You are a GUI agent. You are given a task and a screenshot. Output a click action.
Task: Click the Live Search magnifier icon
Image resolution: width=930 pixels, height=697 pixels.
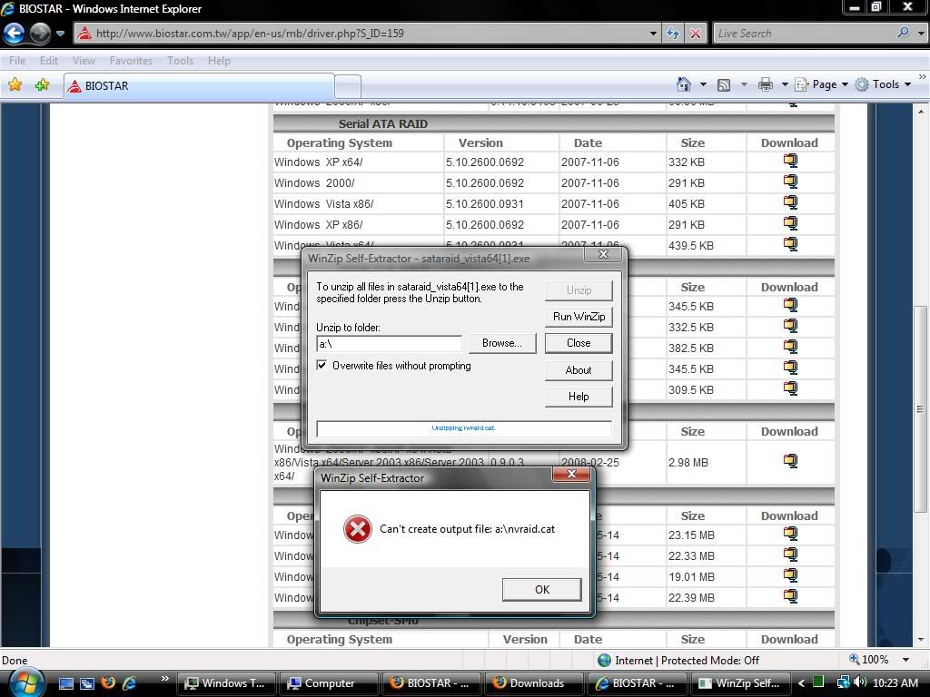point(904,33)
